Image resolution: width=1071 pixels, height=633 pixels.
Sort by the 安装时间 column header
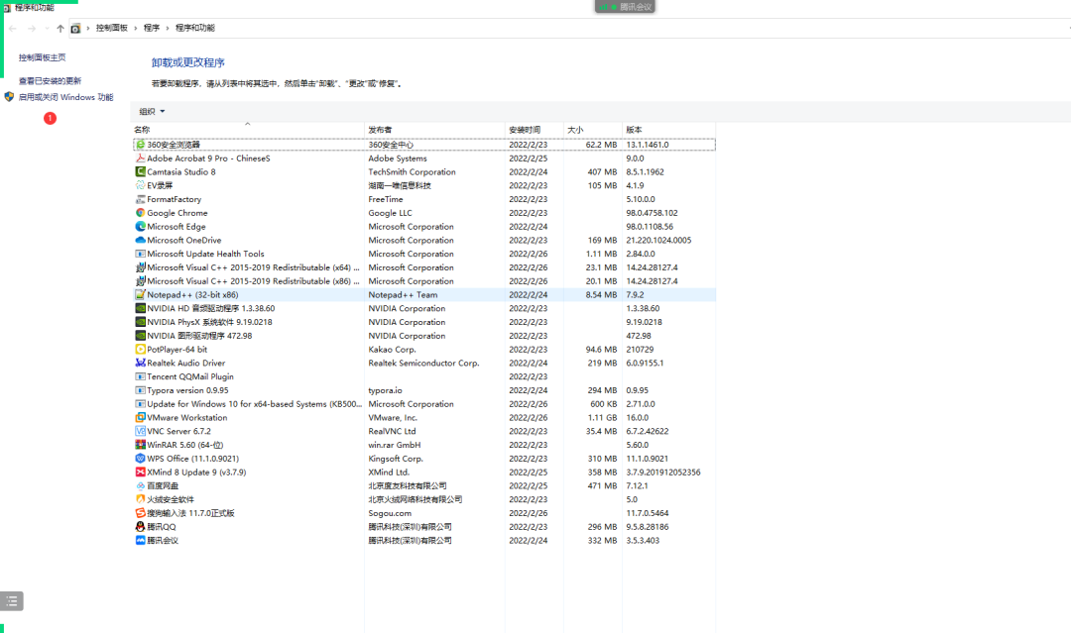[x=535, y=130]
